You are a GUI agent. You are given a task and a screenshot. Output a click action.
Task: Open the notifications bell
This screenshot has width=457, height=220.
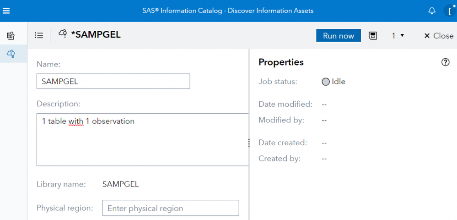[432, 11]
